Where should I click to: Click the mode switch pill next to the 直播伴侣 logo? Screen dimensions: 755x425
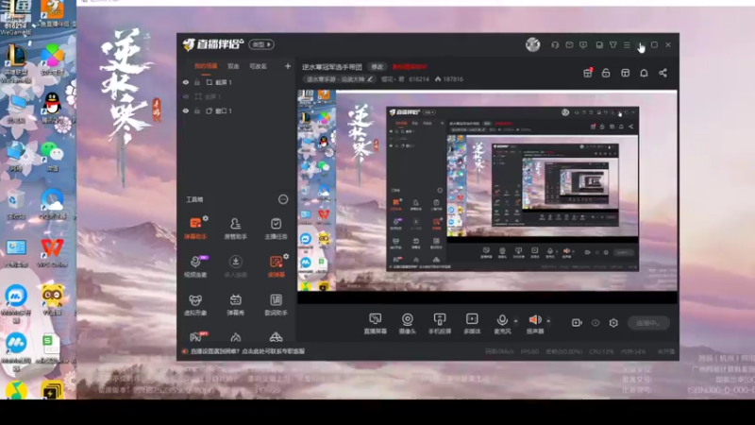click(x=261, y=44)
